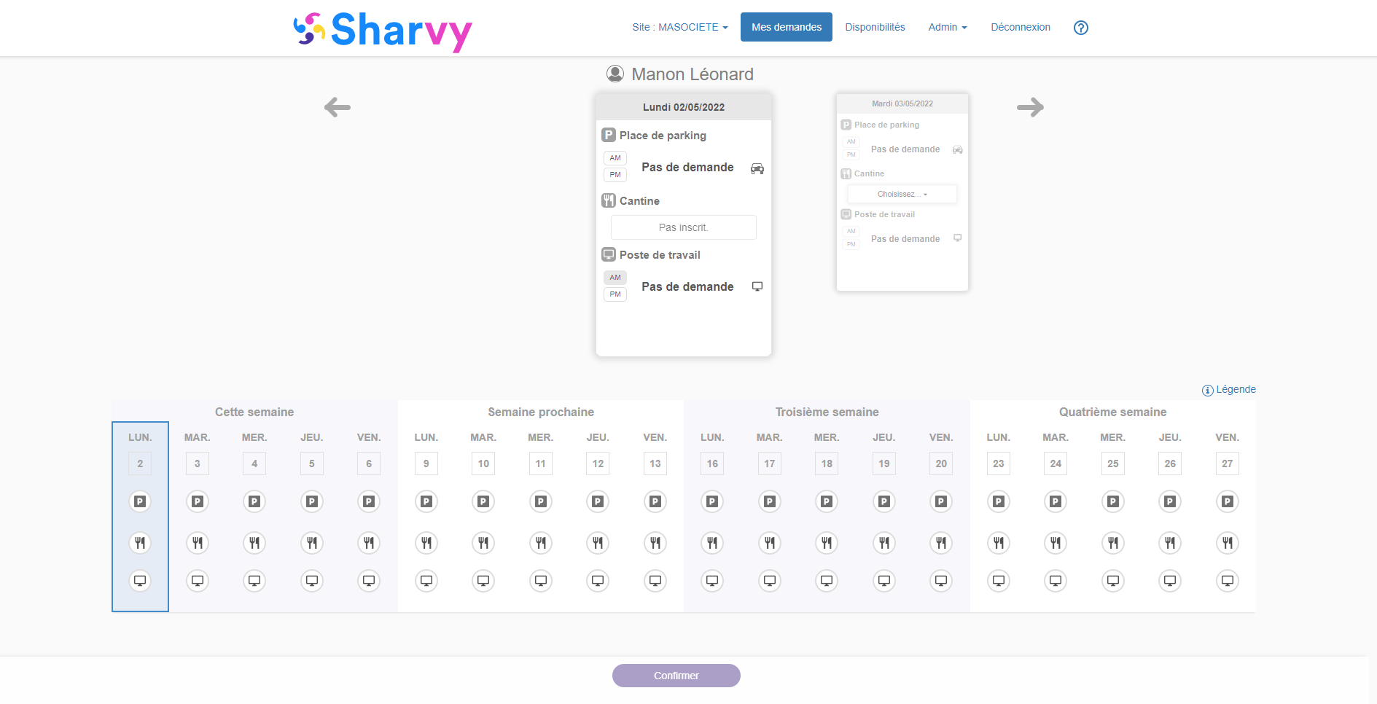Click cantine icon for Monday 2

pos(140,542)
